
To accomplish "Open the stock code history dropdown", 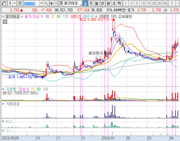I will point(41,3).
